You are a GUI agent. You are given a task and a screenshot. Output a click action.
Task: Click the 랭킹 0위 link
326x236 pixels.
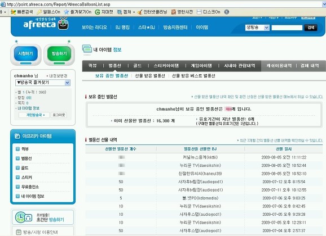pos(24,98)
